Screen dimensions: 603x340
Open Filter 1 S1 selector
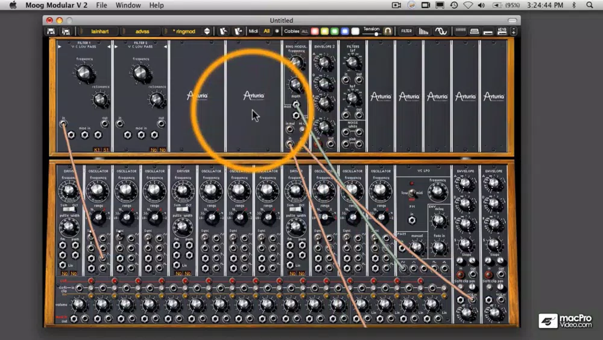[x=106, y=149]
